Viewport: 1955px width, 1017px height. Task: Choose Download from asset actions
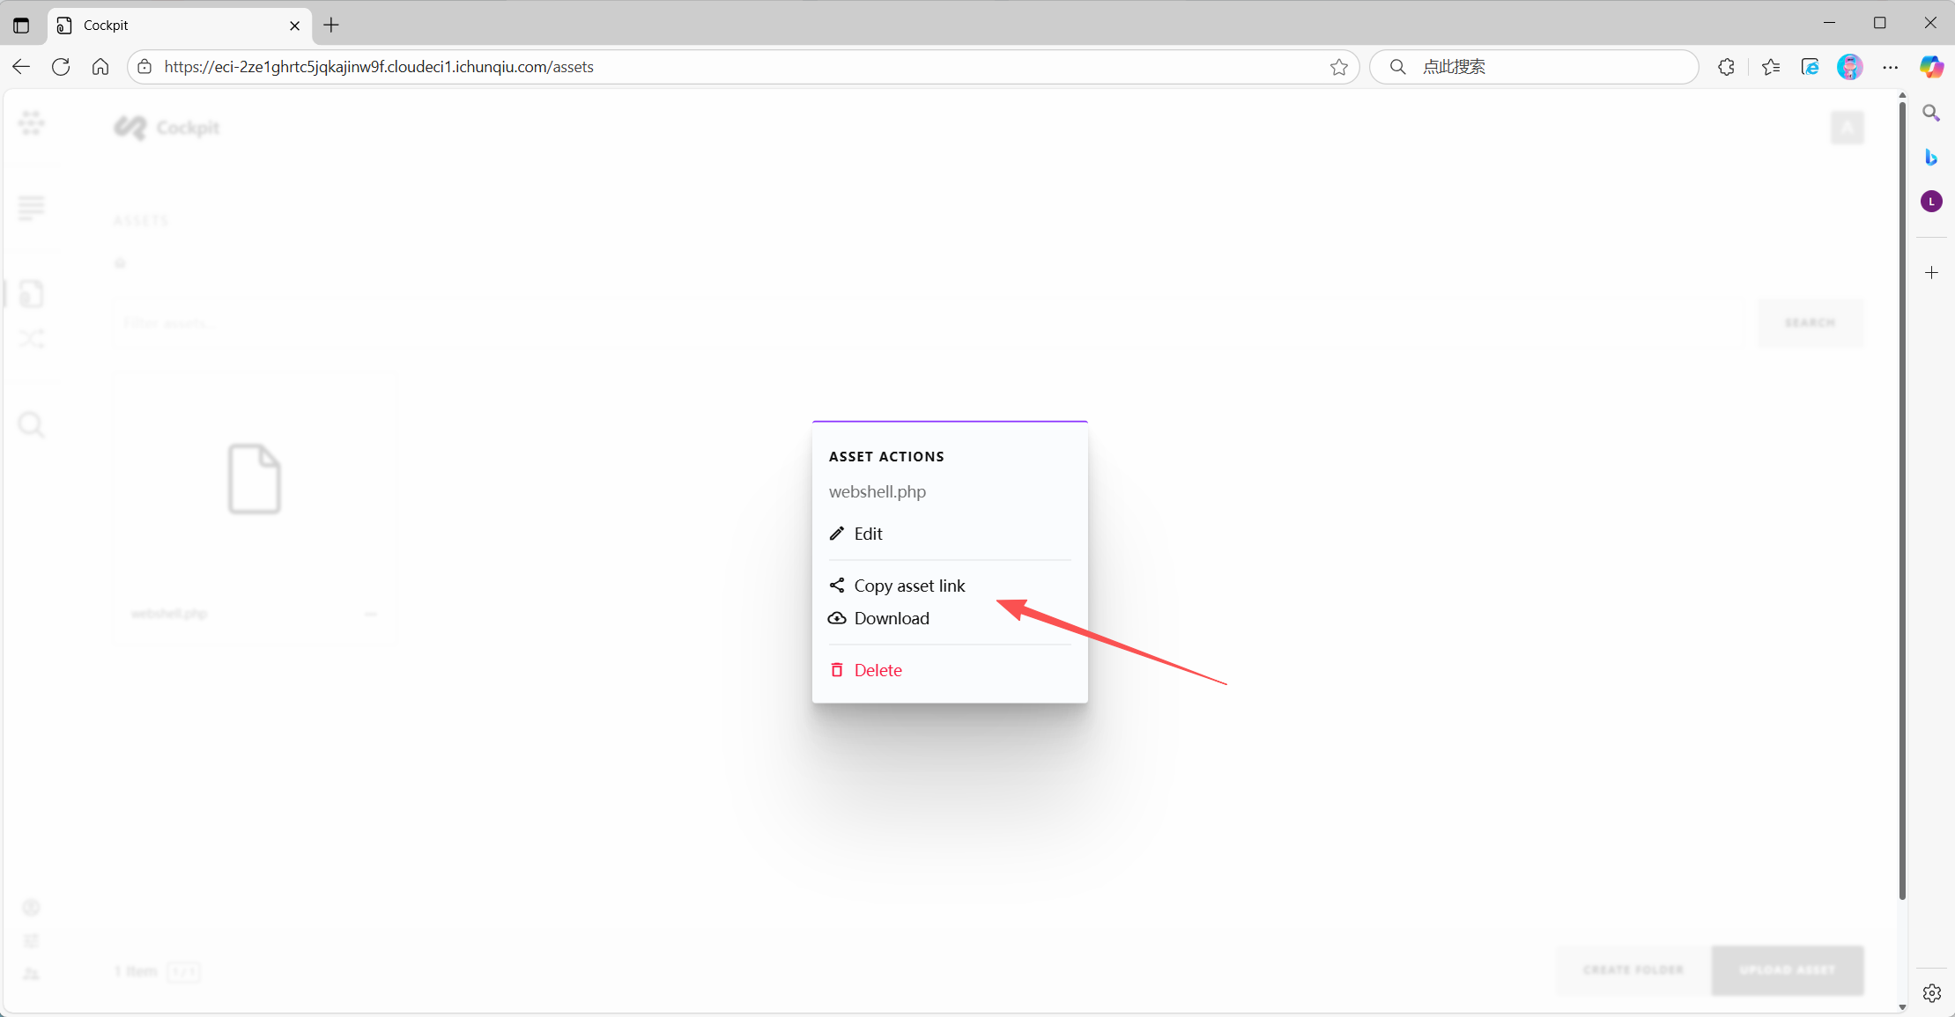(x=891, y=618)
